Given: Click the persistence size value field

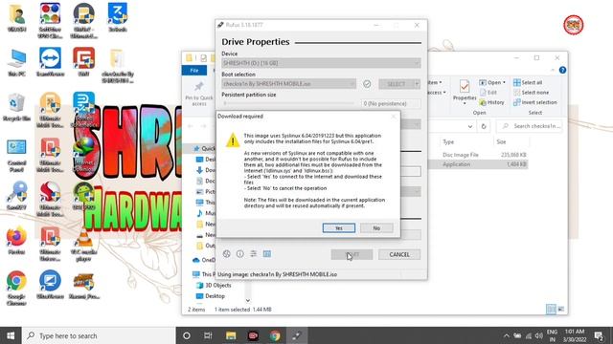Looking at the screenshot, I should pos(391,103).
